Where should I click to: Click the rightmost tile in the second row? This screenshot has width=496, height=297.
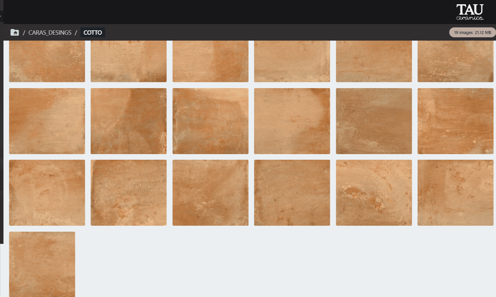pos(455,121)
